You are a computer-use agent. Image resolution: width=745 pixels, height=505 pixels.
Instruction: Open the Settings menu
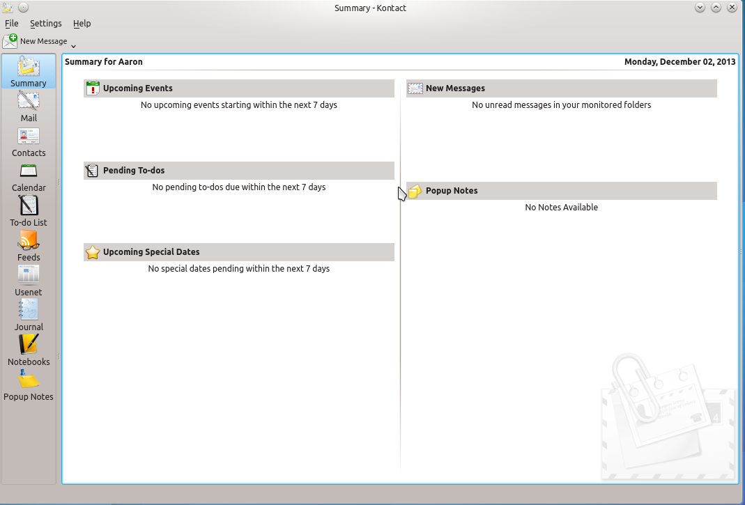click(45, 23)
